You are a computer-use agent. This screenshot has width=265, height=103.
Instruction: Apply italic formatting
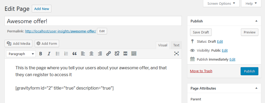pyautogui.click(x=49, y=53)
